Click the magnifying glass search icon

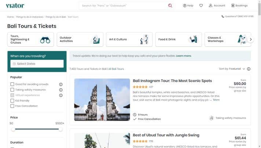pyautogui.click(x=170, y=5)
